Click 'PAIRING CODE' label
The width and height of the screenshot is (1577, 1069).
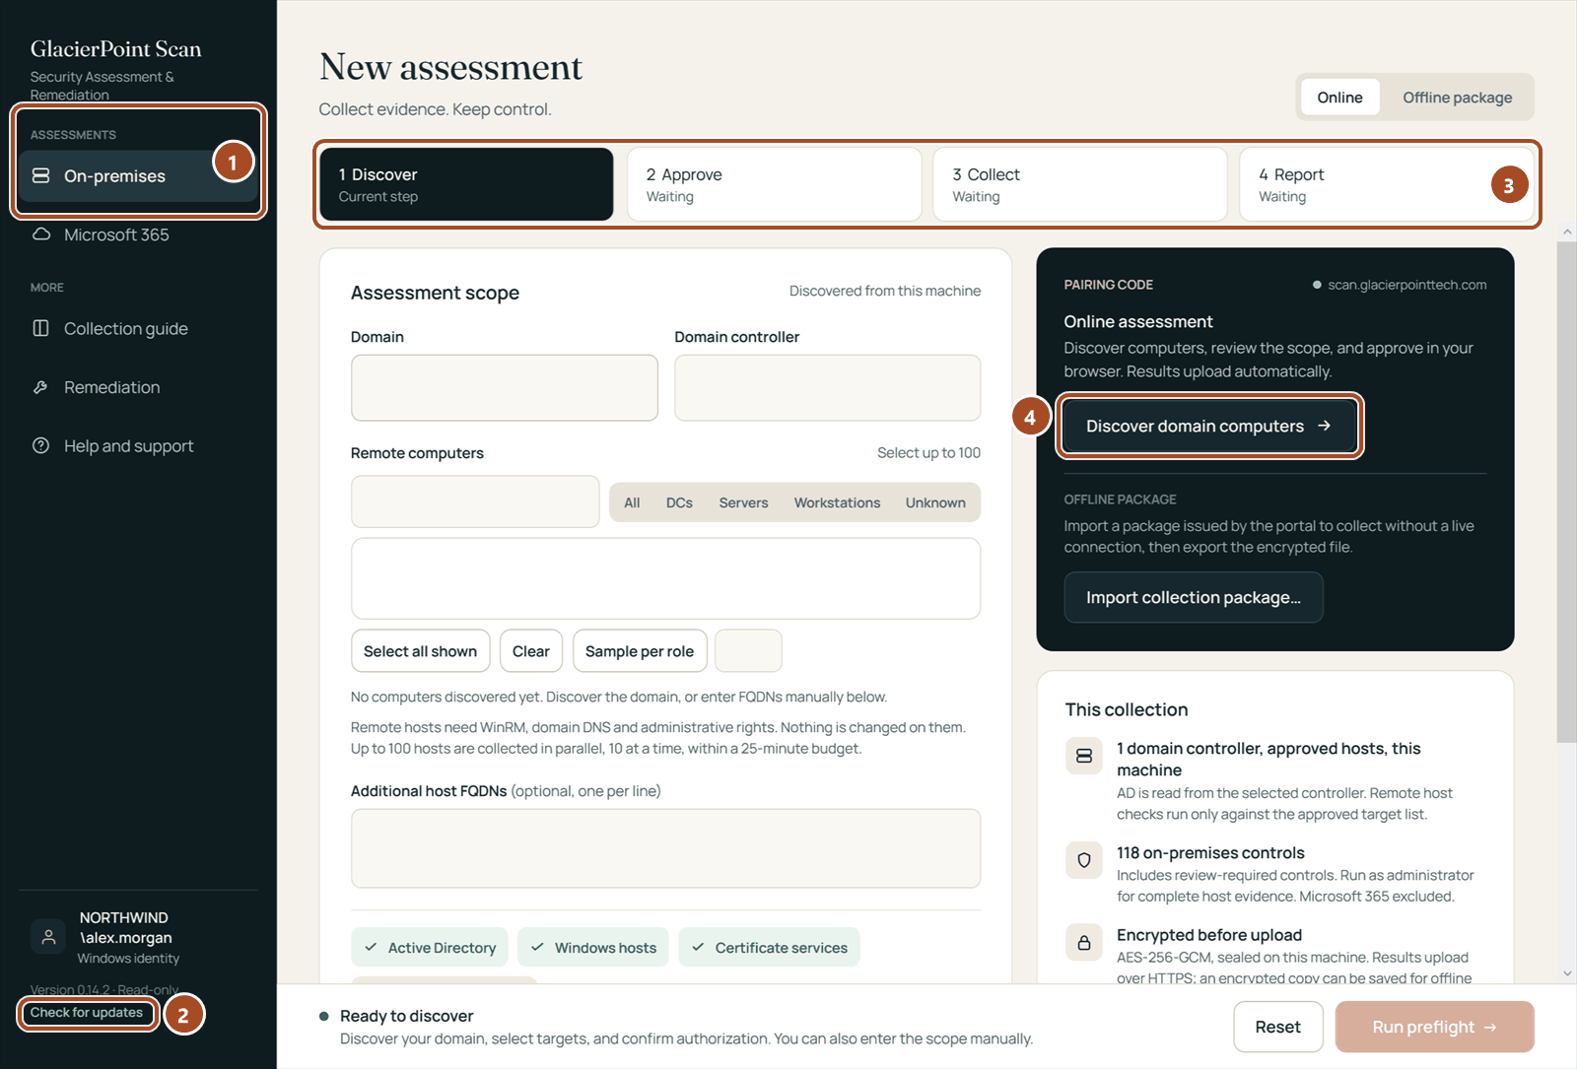point(1109,285)
